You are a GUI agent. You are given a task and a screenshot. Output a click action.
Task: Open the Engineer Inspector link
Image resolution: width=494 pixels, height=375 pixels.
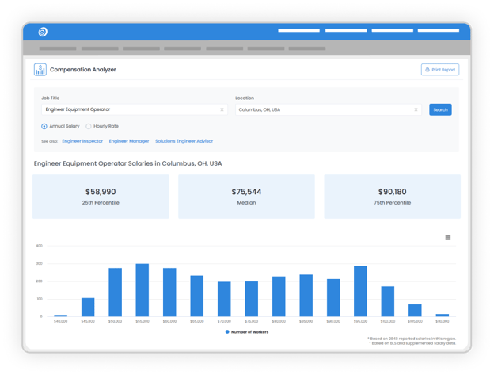click(82, 141)
